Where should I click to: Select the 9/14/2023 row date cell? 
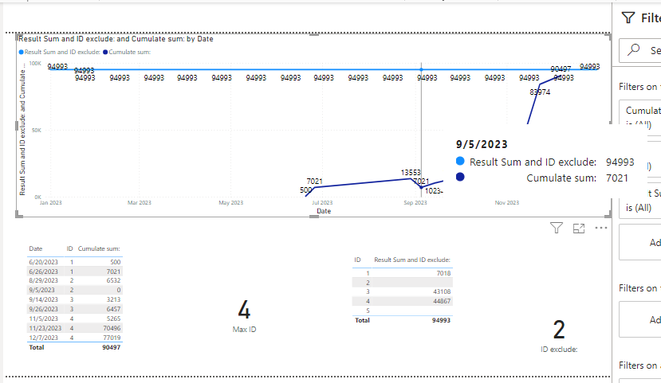[x=43, y=299]
